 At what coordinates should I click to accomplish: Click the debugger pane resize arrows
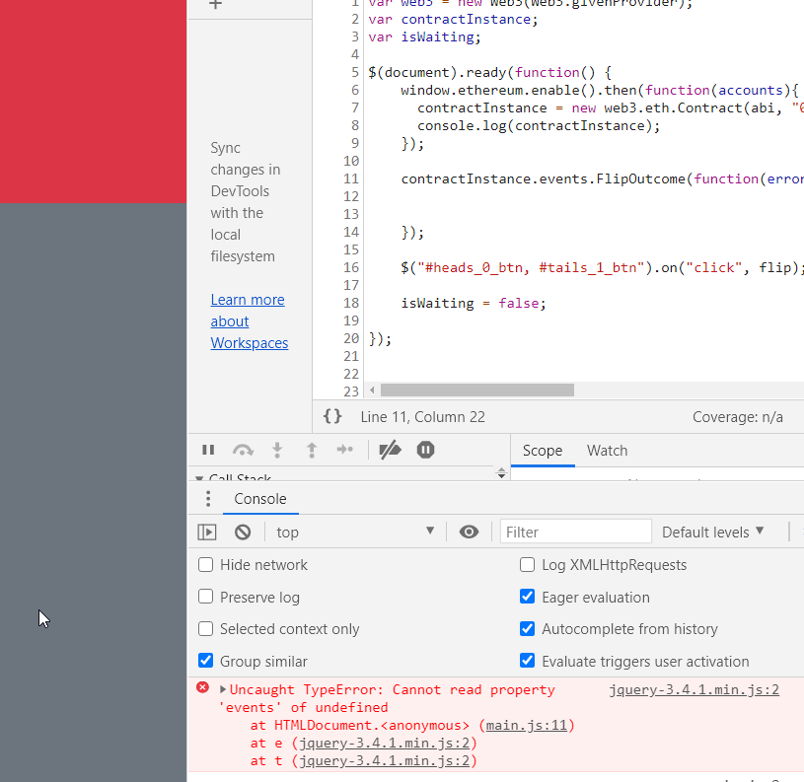(501, 473)
